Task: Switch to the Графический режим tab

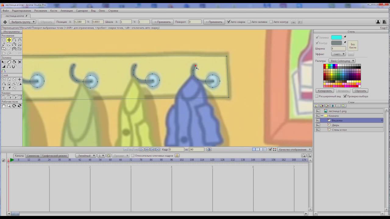Action: (54, 155)
